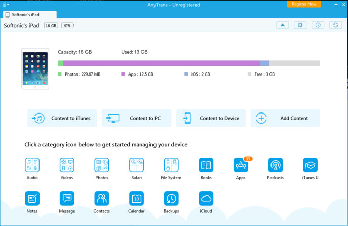Show device info icon
The image size is (348, 226).
pyautogui.click(x=318, y=25)
